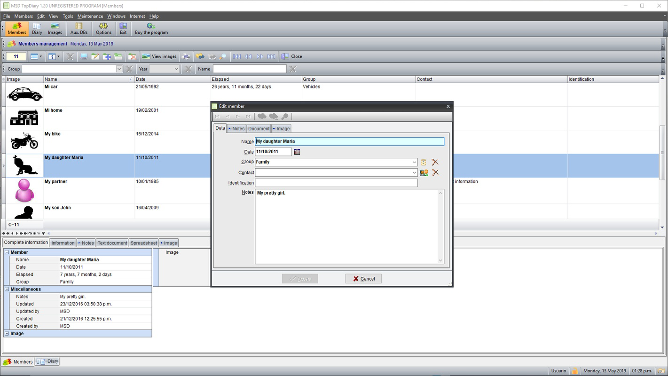Jump to the first record with the toolbar arrow
The height and width of the screenshot is (376, 668).
(x=237, y=56)
